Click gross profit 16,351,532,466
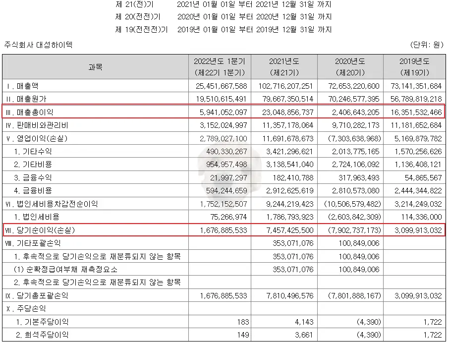The image size is (450, 343). click(416, 112)
